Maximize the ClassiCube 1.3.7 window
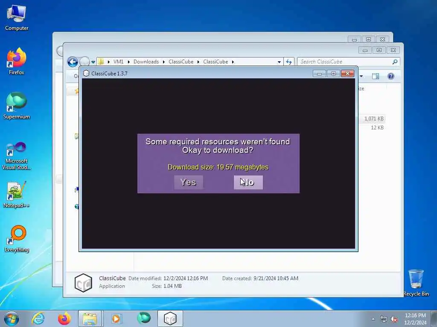Image resolution: width=437 pixels, height=327 pixels. point(333,73)
